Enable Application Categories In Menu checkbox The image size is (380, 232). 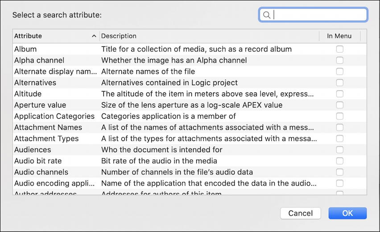339,116
